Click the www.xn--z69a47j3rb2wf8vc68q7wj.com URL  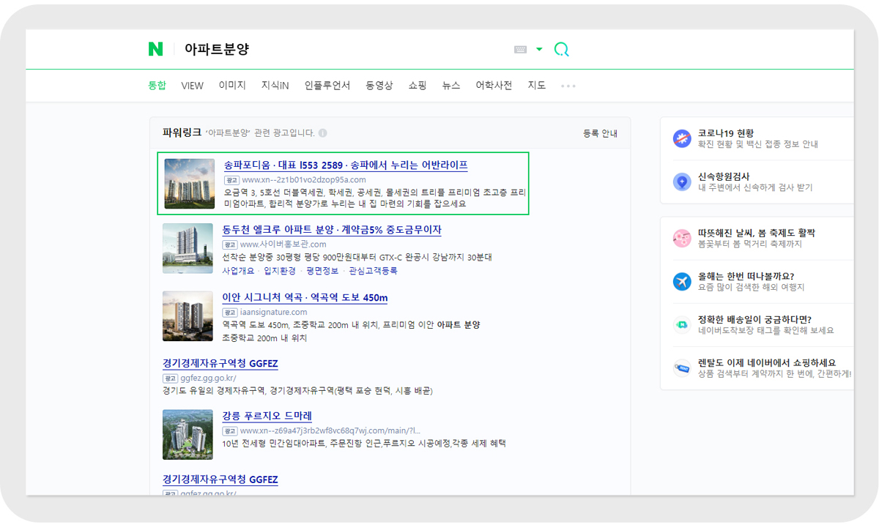tap(330, 431)
